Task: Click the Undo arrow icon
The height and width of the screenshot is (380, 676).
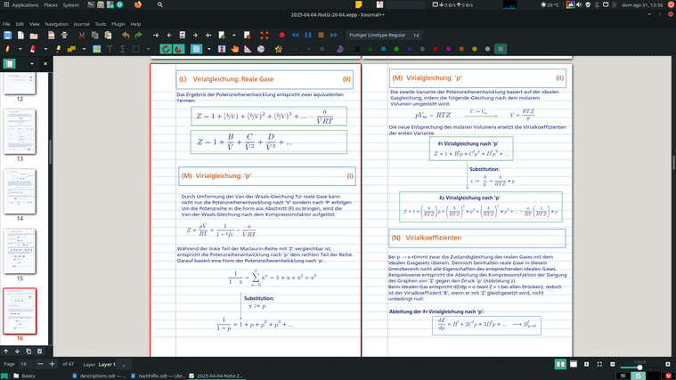Action: point(126,36)
